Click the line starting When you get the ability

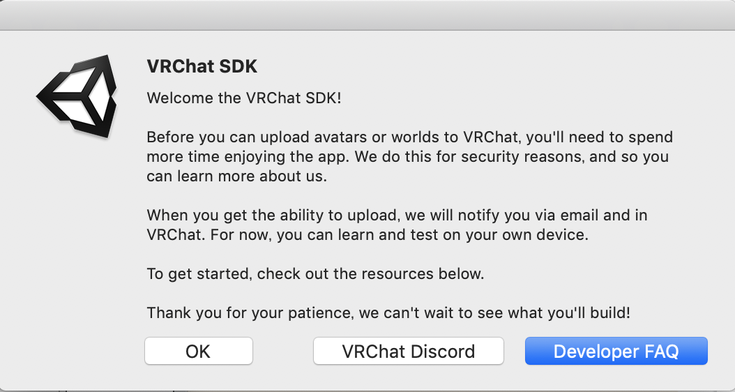pos(397,216)
